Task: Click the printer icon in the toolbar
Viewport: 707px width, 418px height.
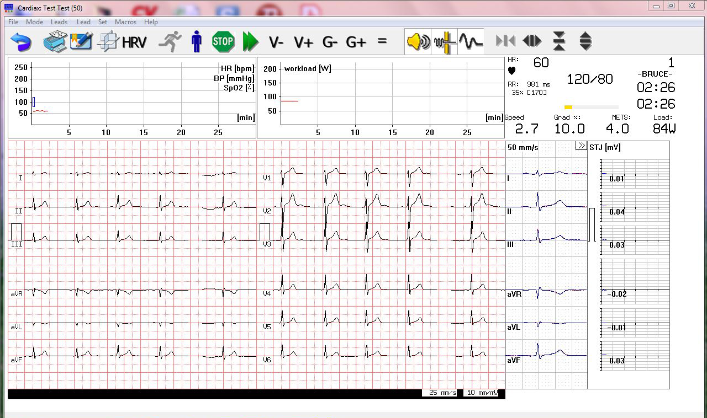Action: tap(55, 42)
